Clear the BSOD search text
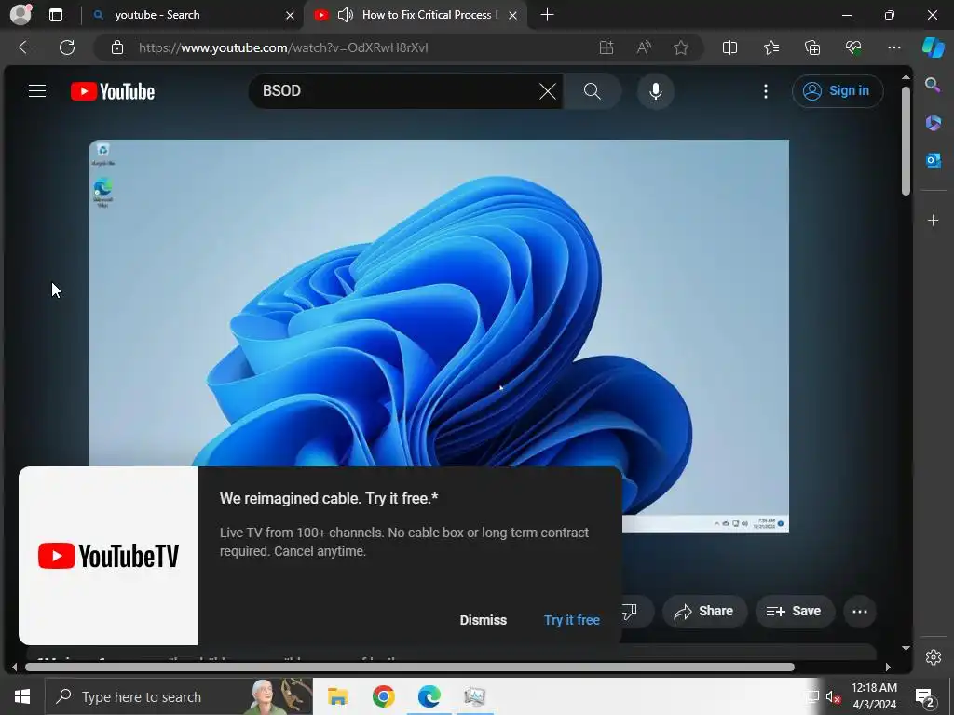Viewport: 954px width, 715px height. [548, 91]
